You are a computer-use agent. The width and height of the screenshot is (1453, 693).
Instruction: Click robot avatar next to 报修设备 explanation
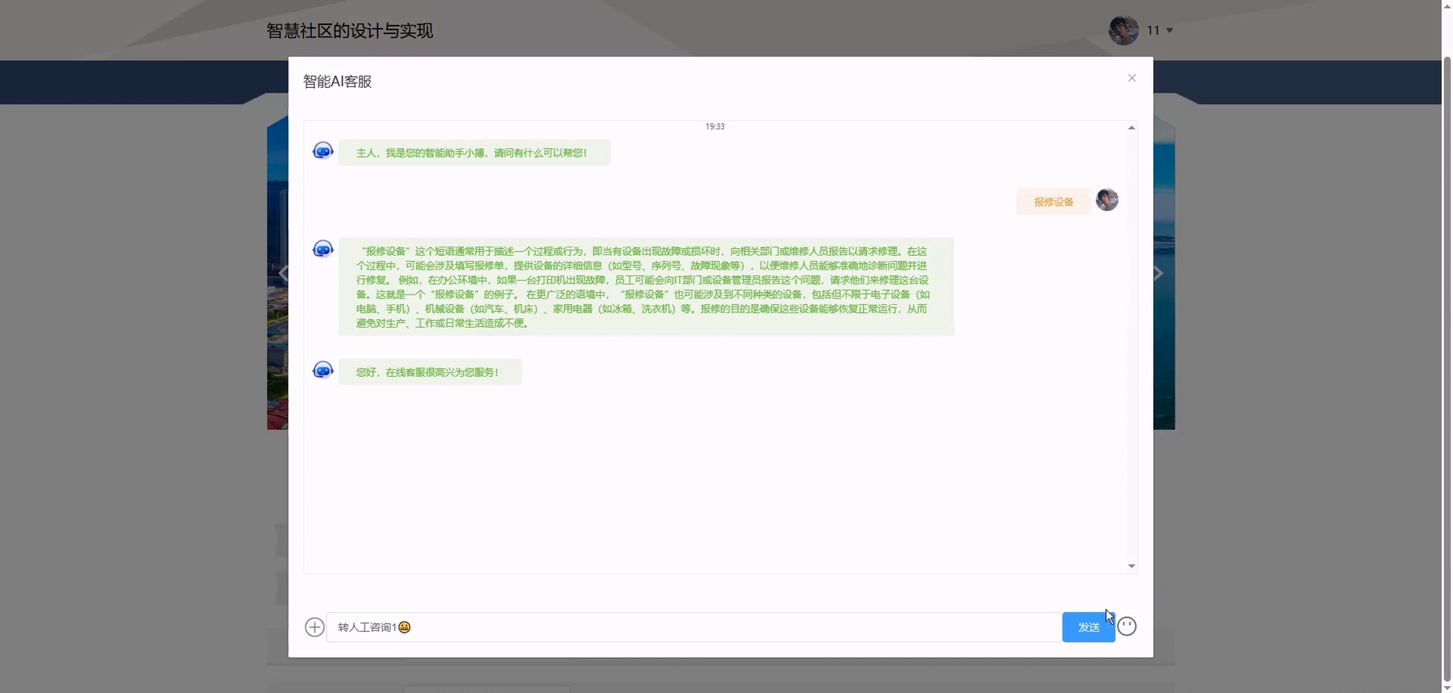click(x=323, y=249)
